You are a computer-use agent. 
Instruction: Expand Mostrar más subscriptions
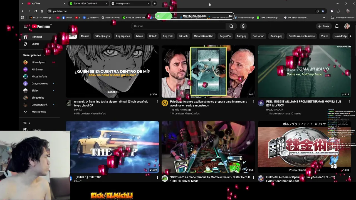[x=39, y=112]
